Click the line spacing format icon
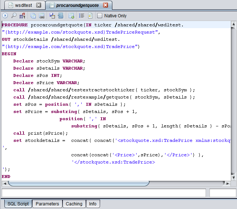 point(82,16)
